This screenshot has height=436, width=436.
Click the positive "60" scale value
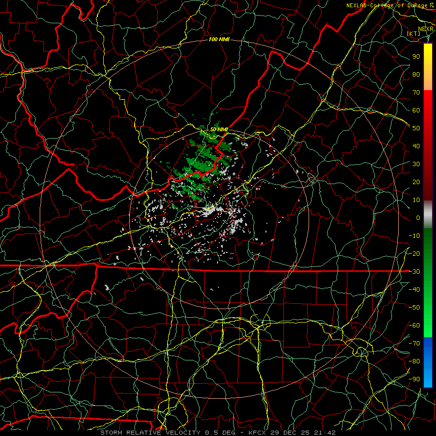click(x=416, y=110)
